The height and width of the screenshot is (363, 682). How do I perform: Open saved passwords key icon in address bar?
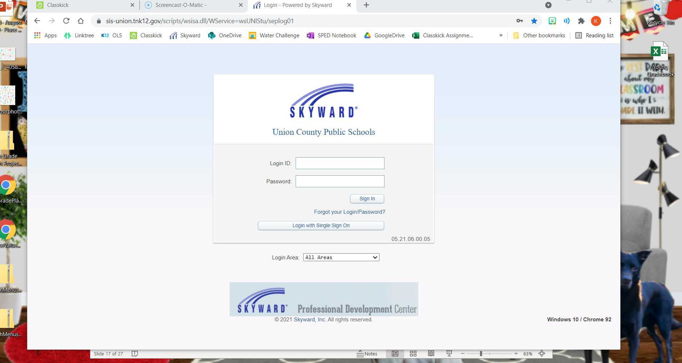(x=519, y=21)
